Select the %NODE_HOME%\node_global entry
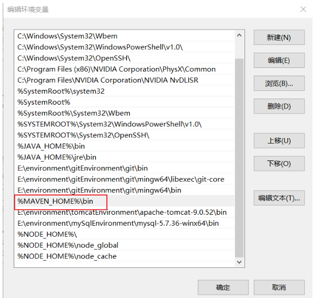This screenshot has width=313, height=298. click(x=124, y=245)
